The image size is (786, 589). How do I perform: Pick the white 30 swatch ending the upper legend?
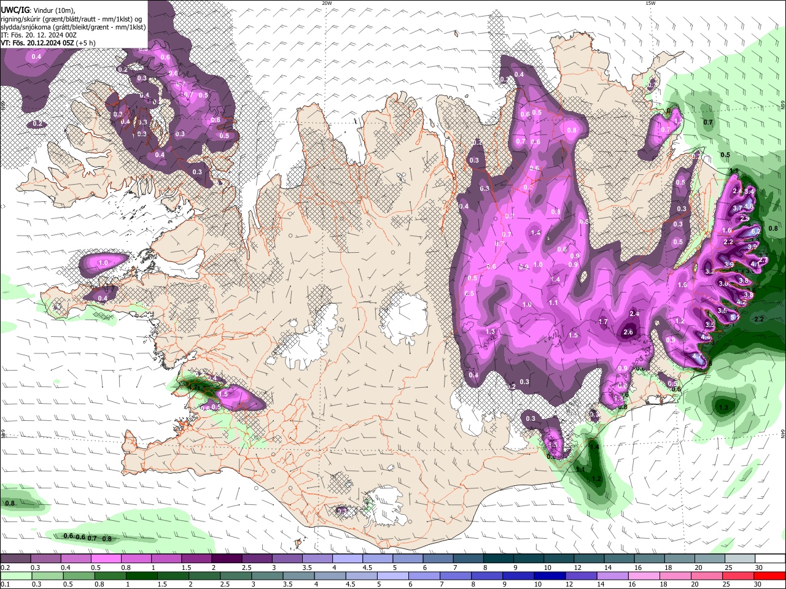770,559
